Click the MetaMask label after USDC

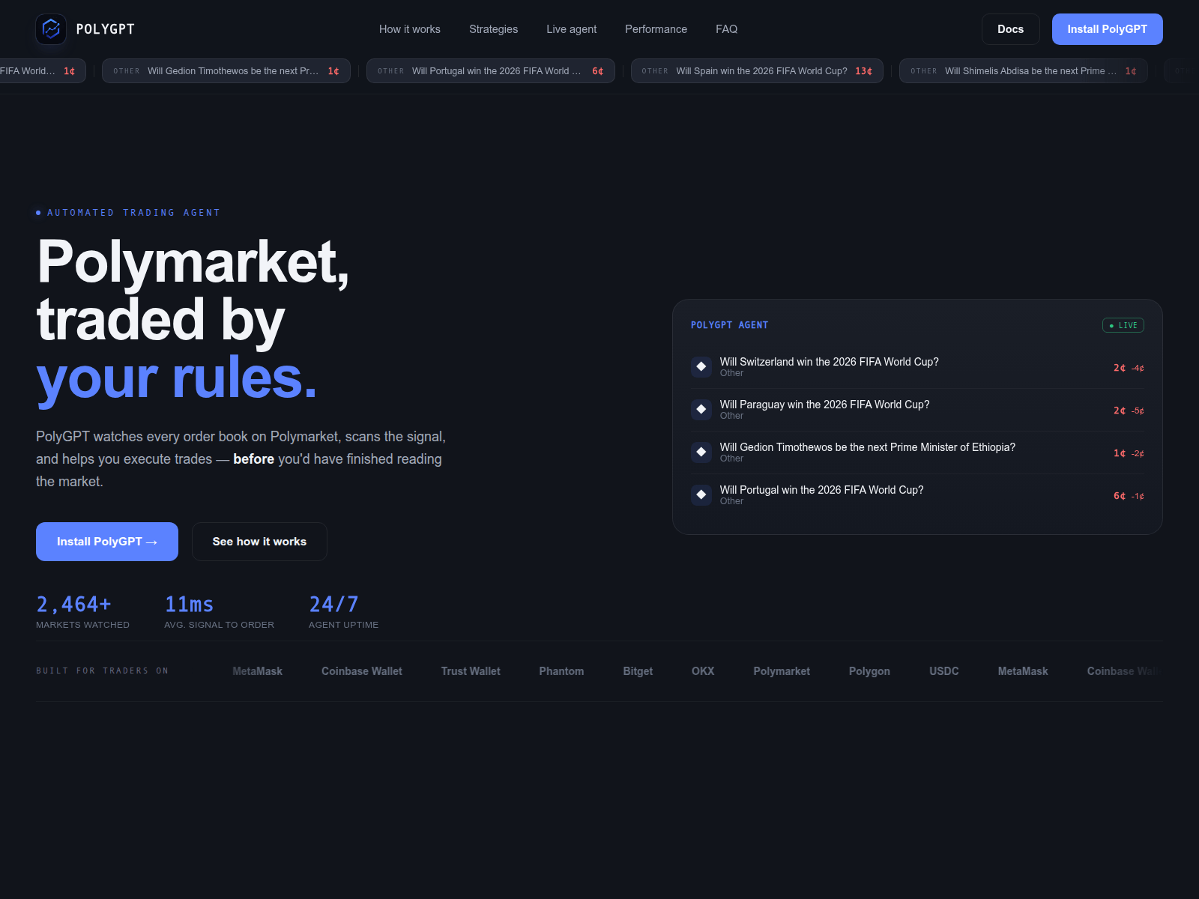click(1023, 671)
